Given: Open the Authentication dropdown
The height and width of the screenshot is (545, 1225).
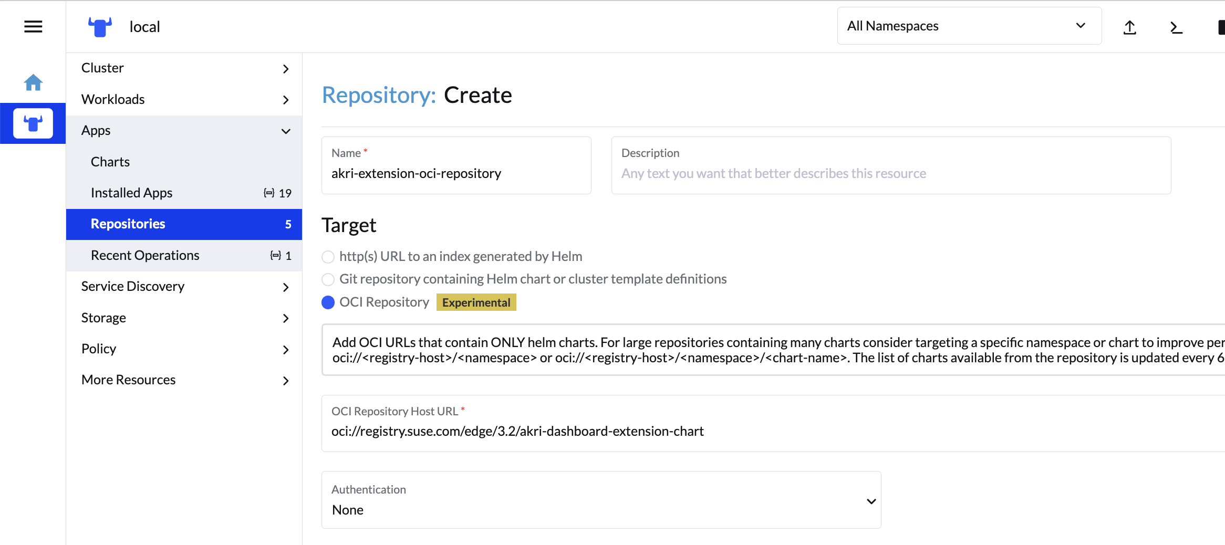Looking at the screenshot, I should (601, 500).
